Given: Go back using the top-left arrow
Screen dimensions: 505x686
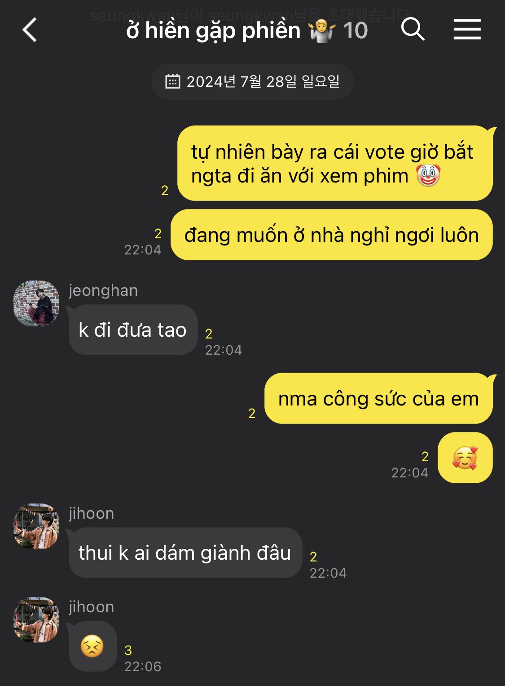Looking at the screenshot, I should click(30, 30).
